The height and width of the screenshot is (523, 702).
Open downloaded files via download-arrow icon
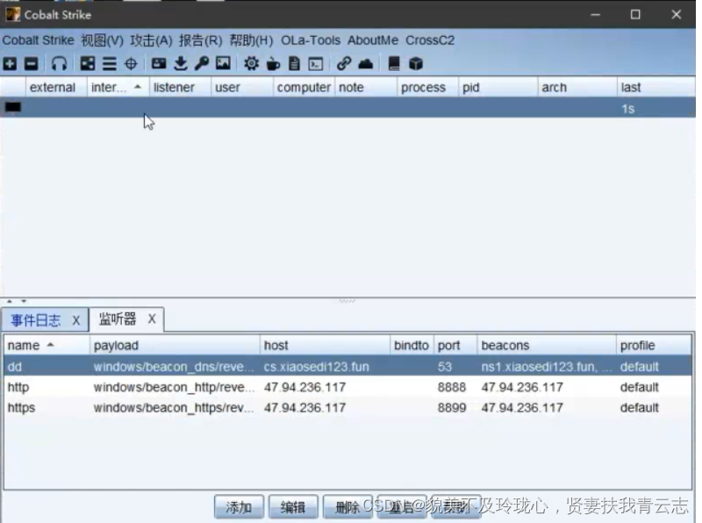coord(181,63)
